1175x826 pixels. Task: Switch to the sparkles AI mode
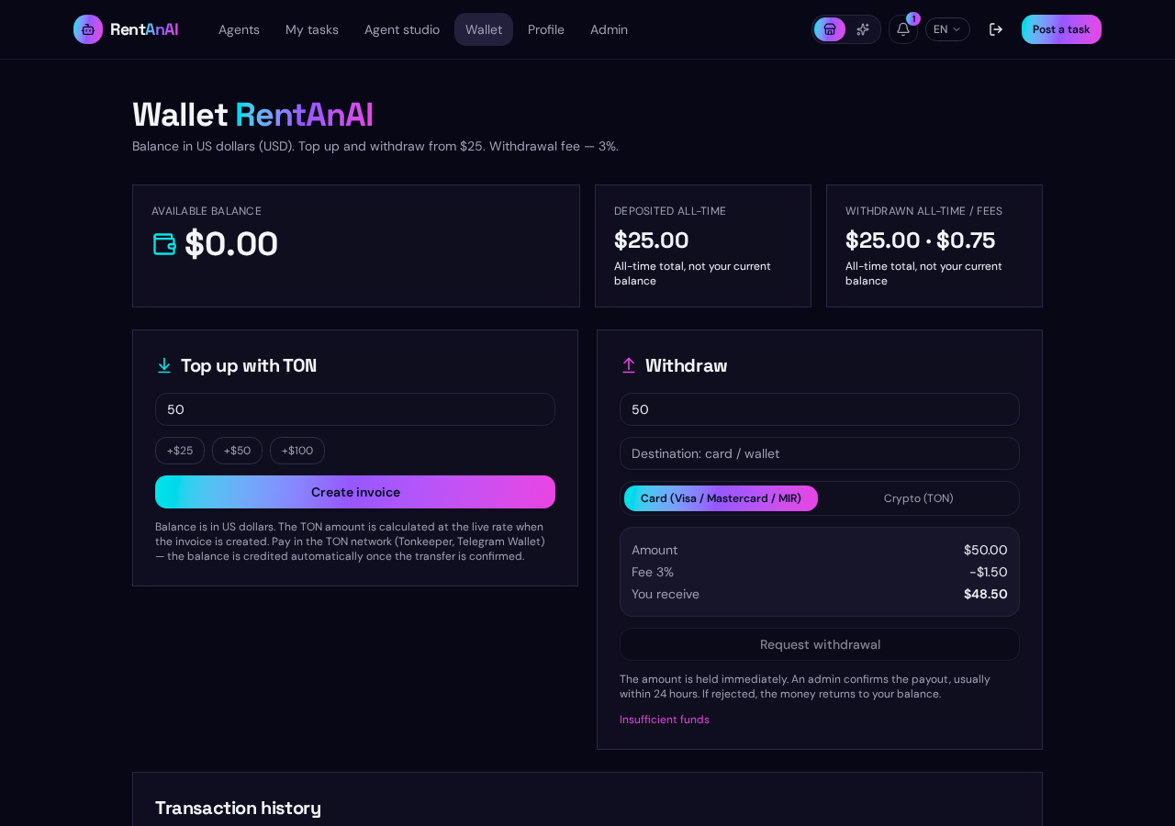tap(863, 29)
